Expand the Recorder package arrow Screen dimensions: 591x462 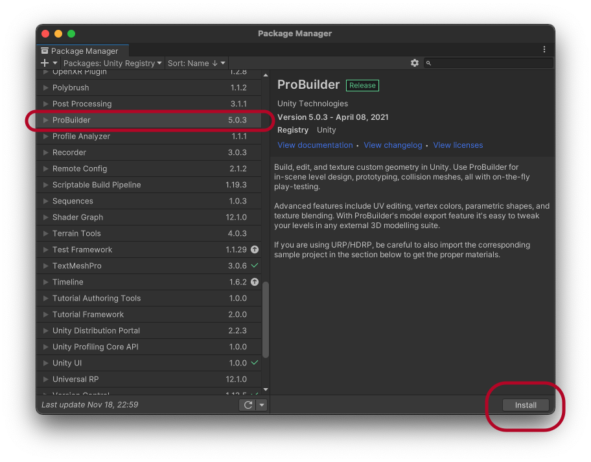(45, 152)
